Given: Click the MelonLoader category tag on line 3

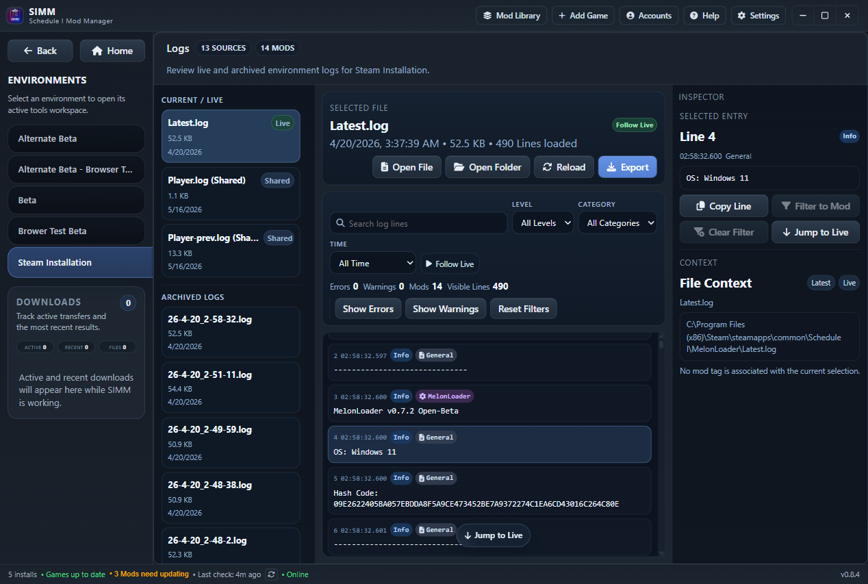Looking at the screenshot, I should 444,396.
